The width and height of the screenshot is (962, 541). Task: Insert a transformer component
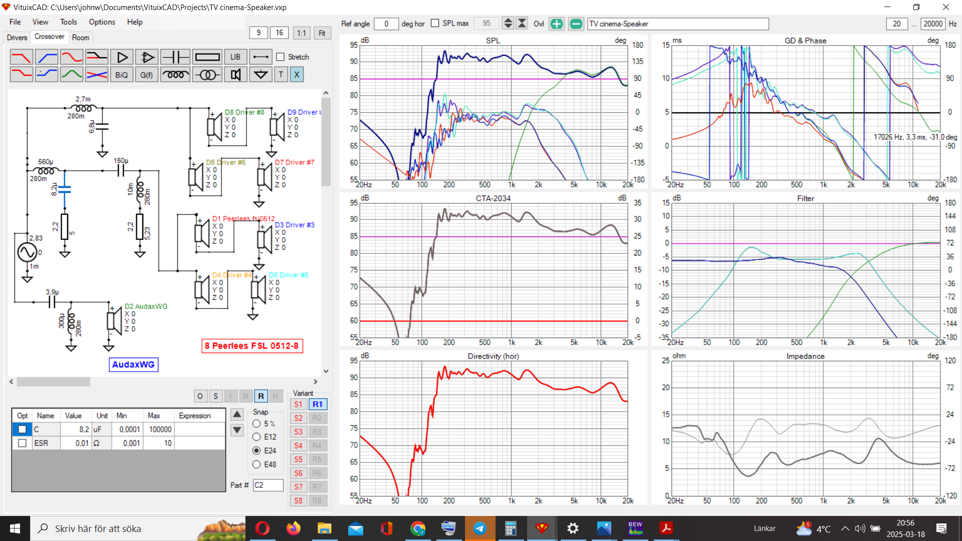207,75
